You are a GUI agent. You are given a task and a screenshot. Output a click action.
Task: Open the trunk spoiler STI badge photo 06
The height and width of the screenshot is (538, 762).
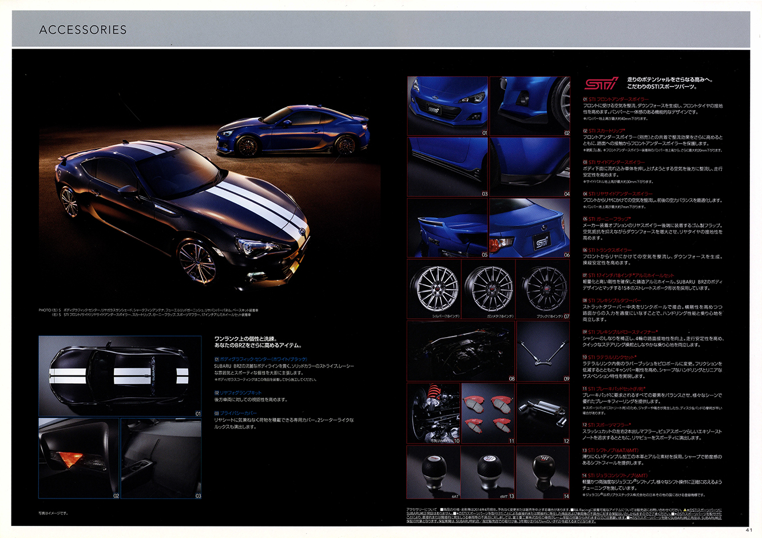tap(530, 228)
